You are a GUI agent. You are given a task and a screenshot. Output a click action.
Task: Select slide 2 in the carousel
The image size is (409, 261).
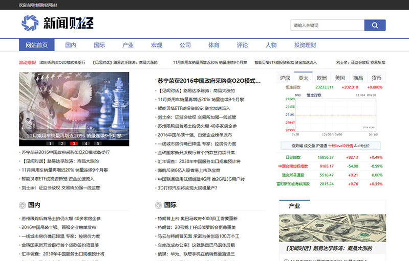[62, 144]
